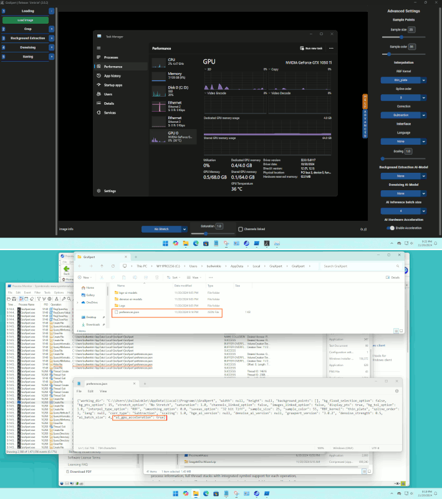Click Process Monitor find magnifier icon
Screen dimensions: 442x499
[x=69, y=299]
